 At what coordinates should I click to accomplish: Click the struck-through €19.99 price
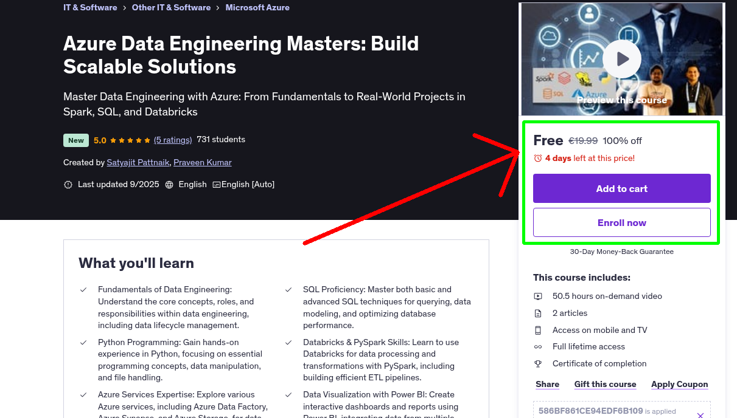point(583,141)
